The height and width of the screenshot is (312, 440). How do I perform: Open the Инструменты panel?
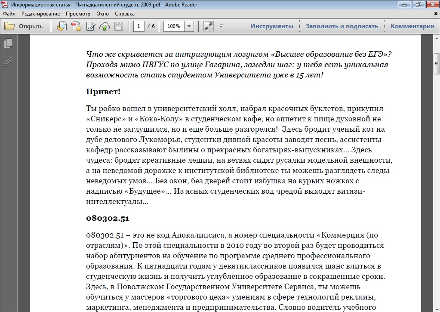(272, 26)
